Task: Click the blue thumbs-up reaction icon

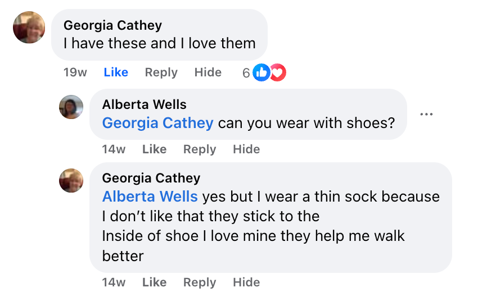Action: click(261, 72)
